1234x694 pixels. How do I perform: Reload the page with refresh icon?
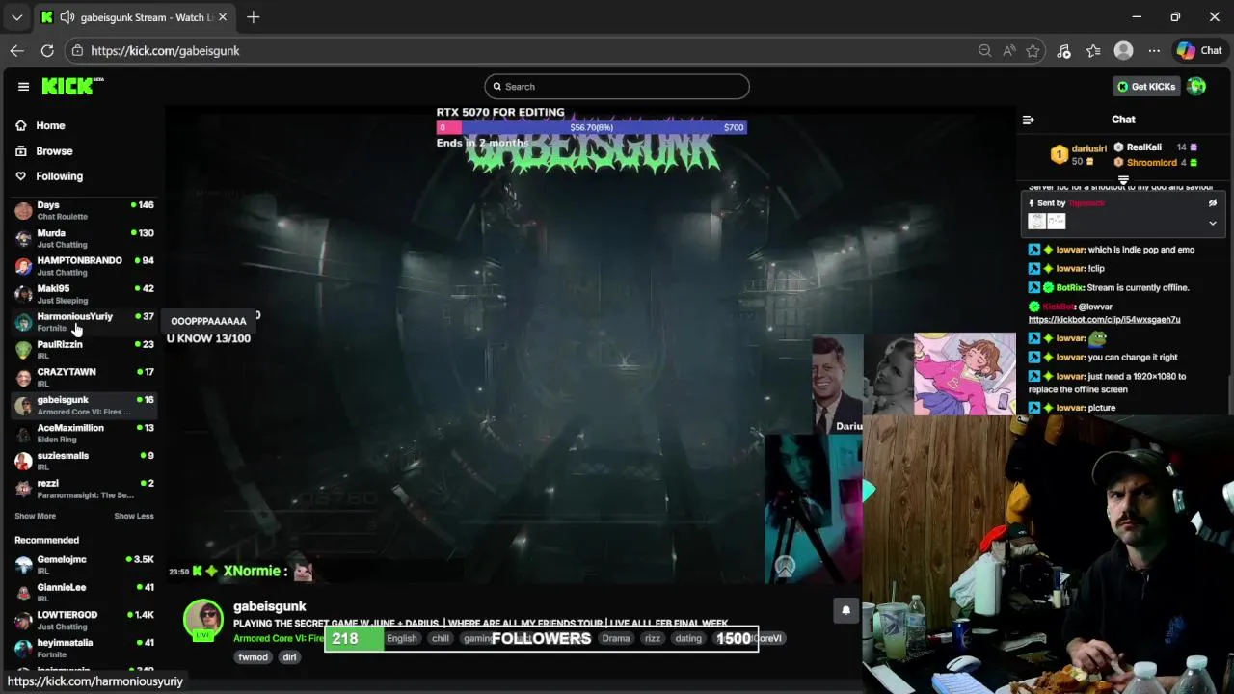[x=47, y=50]
